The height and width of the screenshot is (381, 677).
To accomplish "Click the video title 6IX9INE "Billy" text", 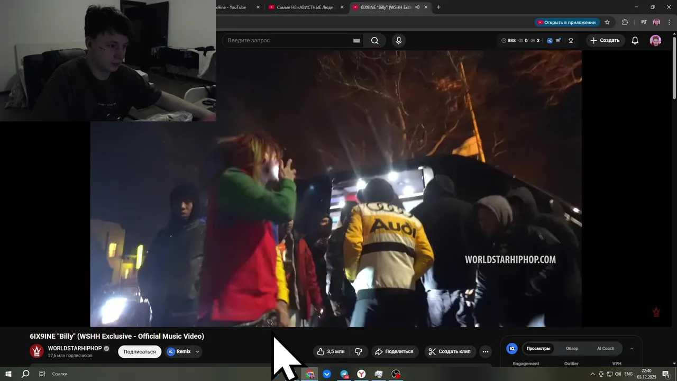I will pyautogui.click(x=117, y=336).
